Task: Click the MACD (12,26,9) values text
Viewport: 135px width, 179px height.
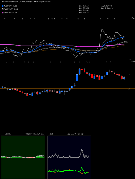Action: tap(34, 134)
